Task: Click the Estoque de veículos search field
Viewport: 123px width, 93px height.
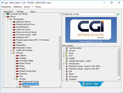Action: [89, 14]
